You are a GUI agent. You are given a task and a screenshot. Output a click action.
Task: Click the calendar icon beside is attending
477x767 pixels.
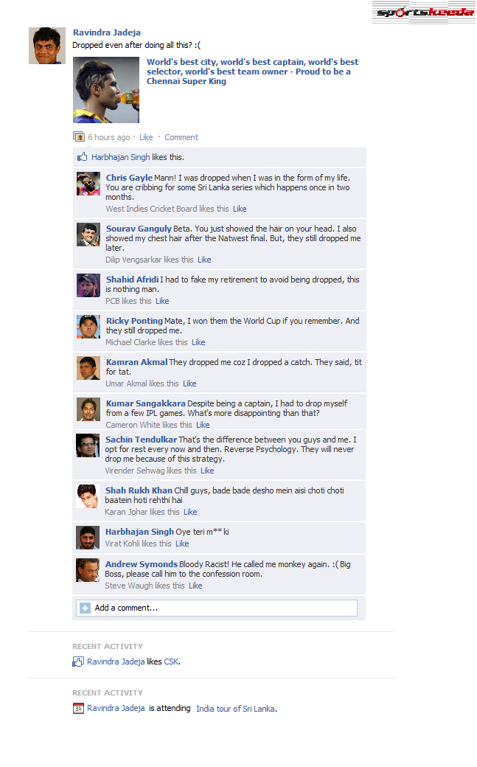(78, 708)
